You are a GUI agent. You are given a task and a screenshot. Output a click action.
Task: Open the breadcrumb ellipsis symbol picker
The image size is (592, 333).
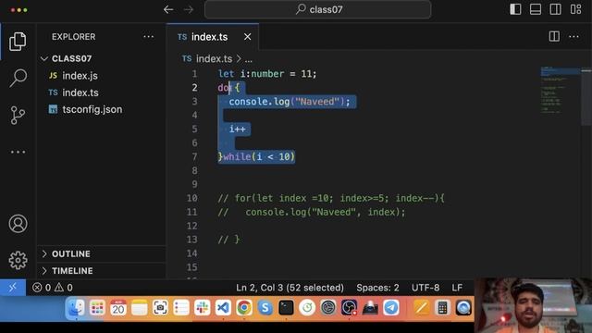pos(249,59)
